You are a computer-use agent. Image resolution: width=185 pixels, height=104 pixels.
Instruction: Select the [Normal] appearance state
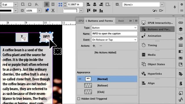click(x=107, y=79)
